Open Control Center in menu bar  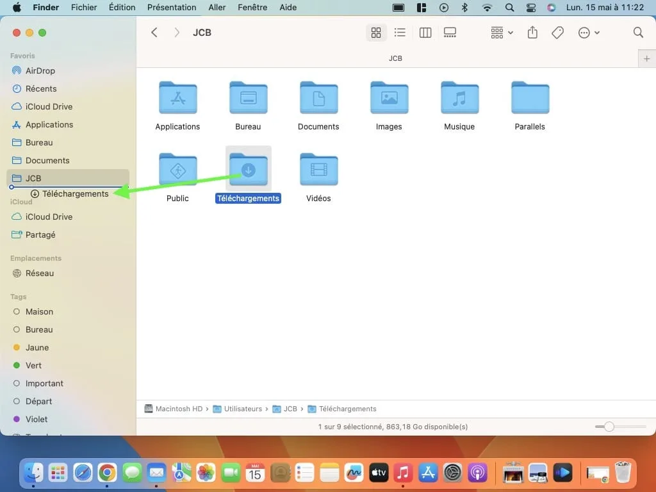click(530, 8)
